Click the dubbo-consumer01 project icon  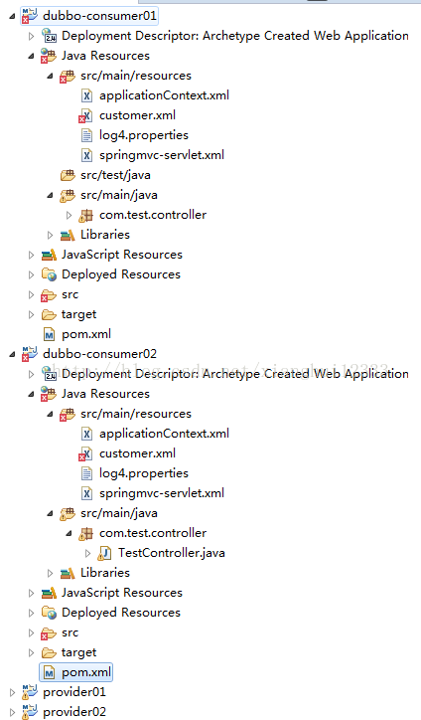point(30,16)
